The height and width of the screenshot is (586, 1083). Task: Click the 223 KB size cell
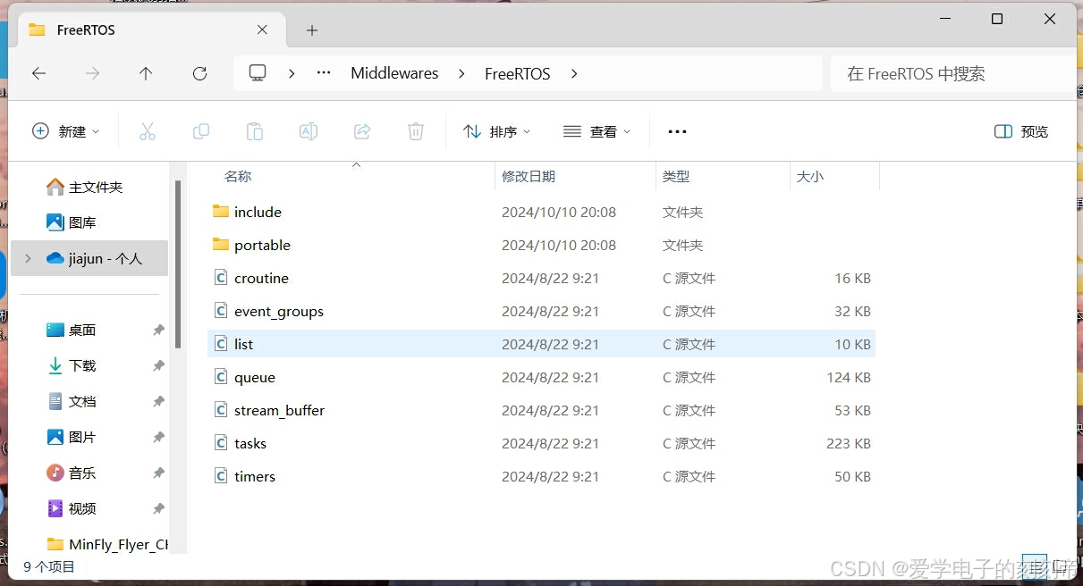[x=849, y=443]
